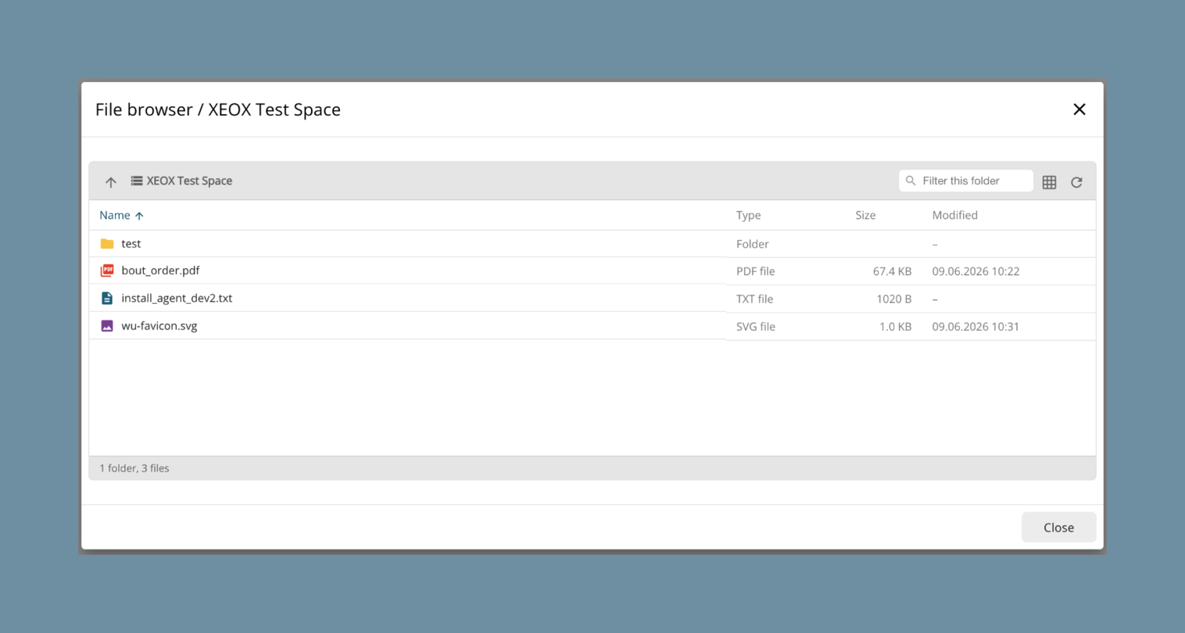Click the text file icon of install_agent_dev2.txt
The height and width of the screenshot is (633, 1185).
click(107, 298)
